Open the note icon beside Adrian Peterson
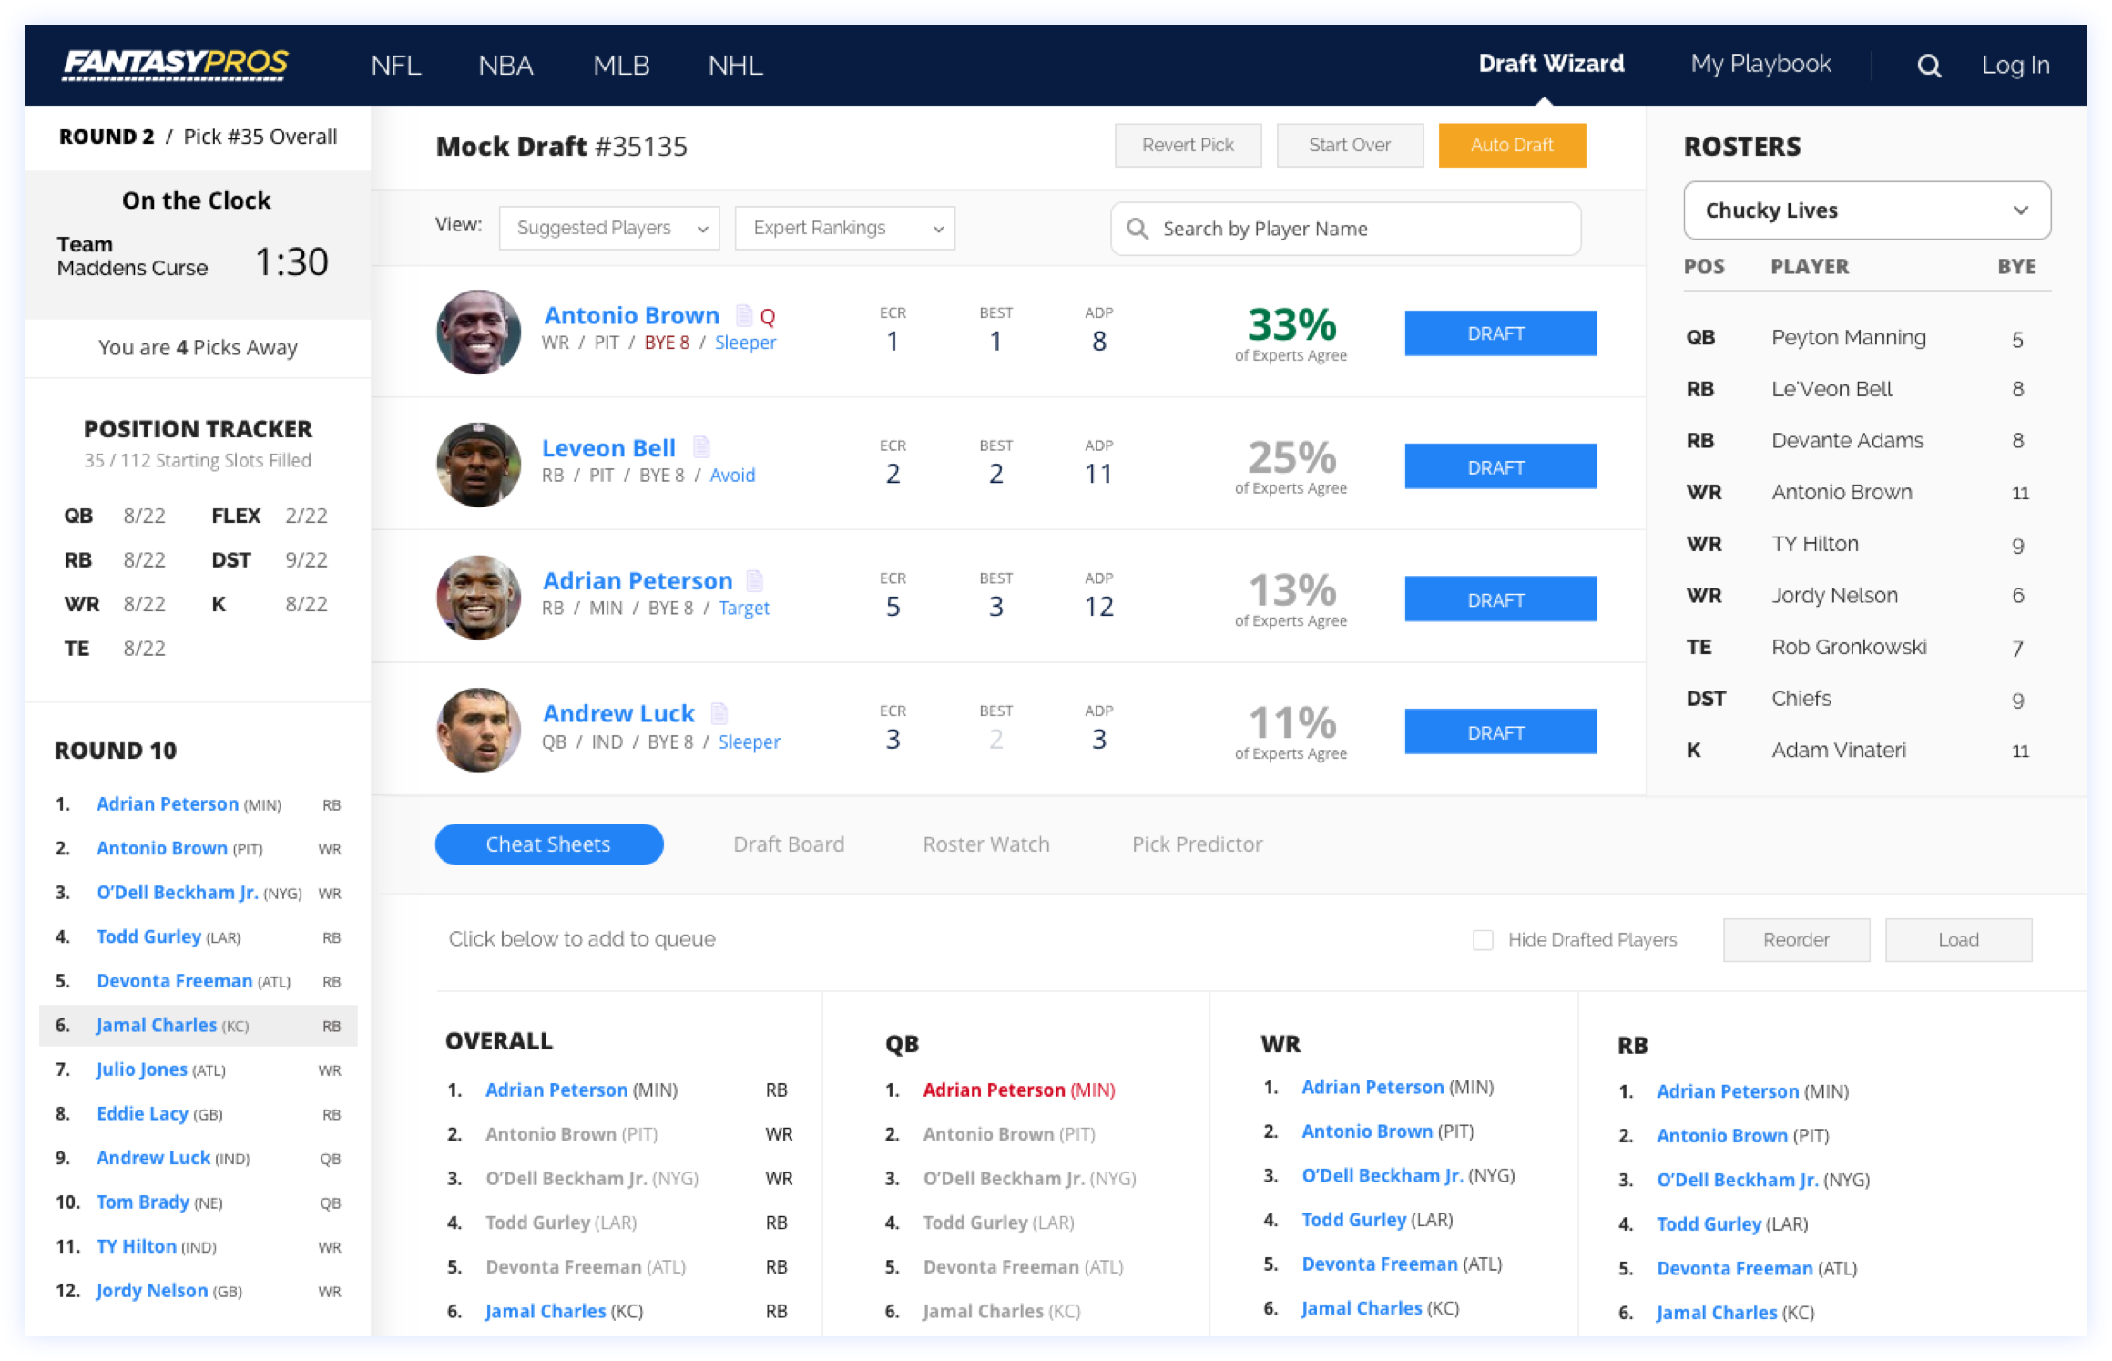Viewport: 2112px width, 1361px height. pos(754,580)
